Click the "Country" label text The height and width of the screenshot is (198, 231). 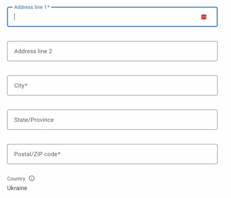click(16, 179)
